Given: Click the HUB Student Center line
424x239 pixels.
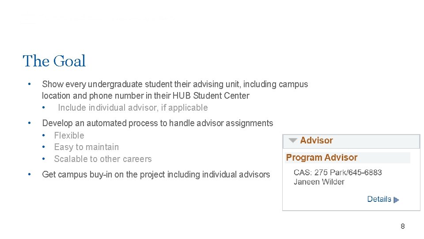Looking at the screenshot, I should coord(146,96).
